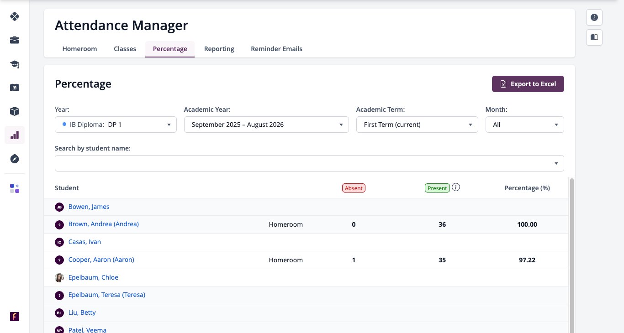Screen dimensions: 624x333
Task: Select the bar chart sidebar icon
Action: pyautogui.click(x=15, y=135)
